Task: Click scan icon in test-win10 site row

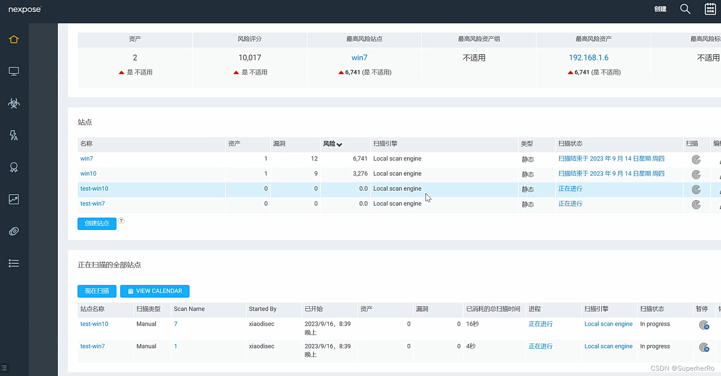Action: click(x=696, y=190)
